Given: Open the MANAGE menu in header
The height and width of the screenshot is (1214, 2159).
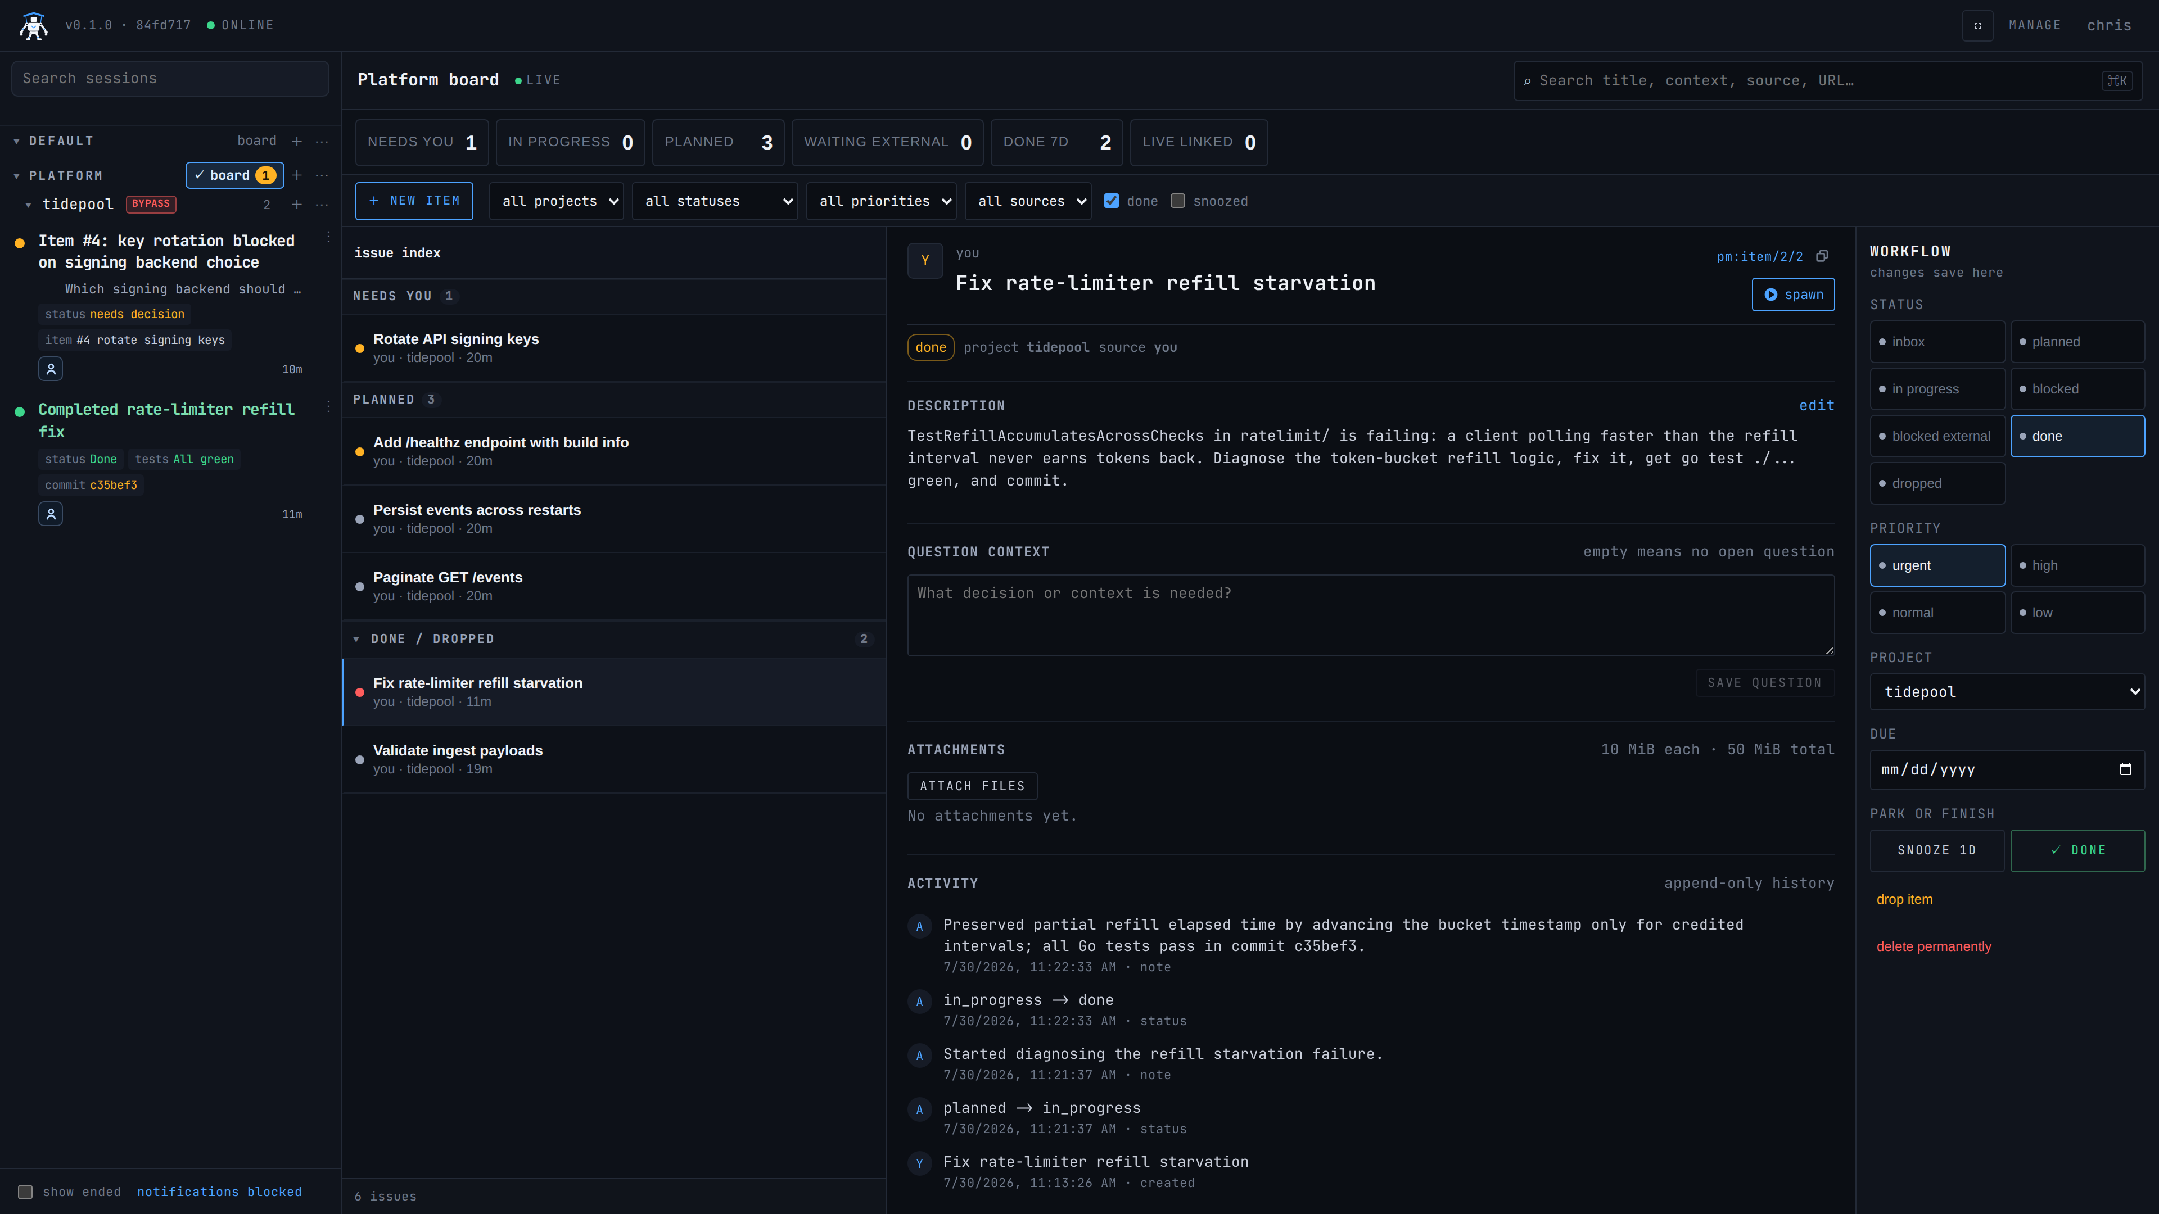Looking at the screenshot, I should [2034, 25].
